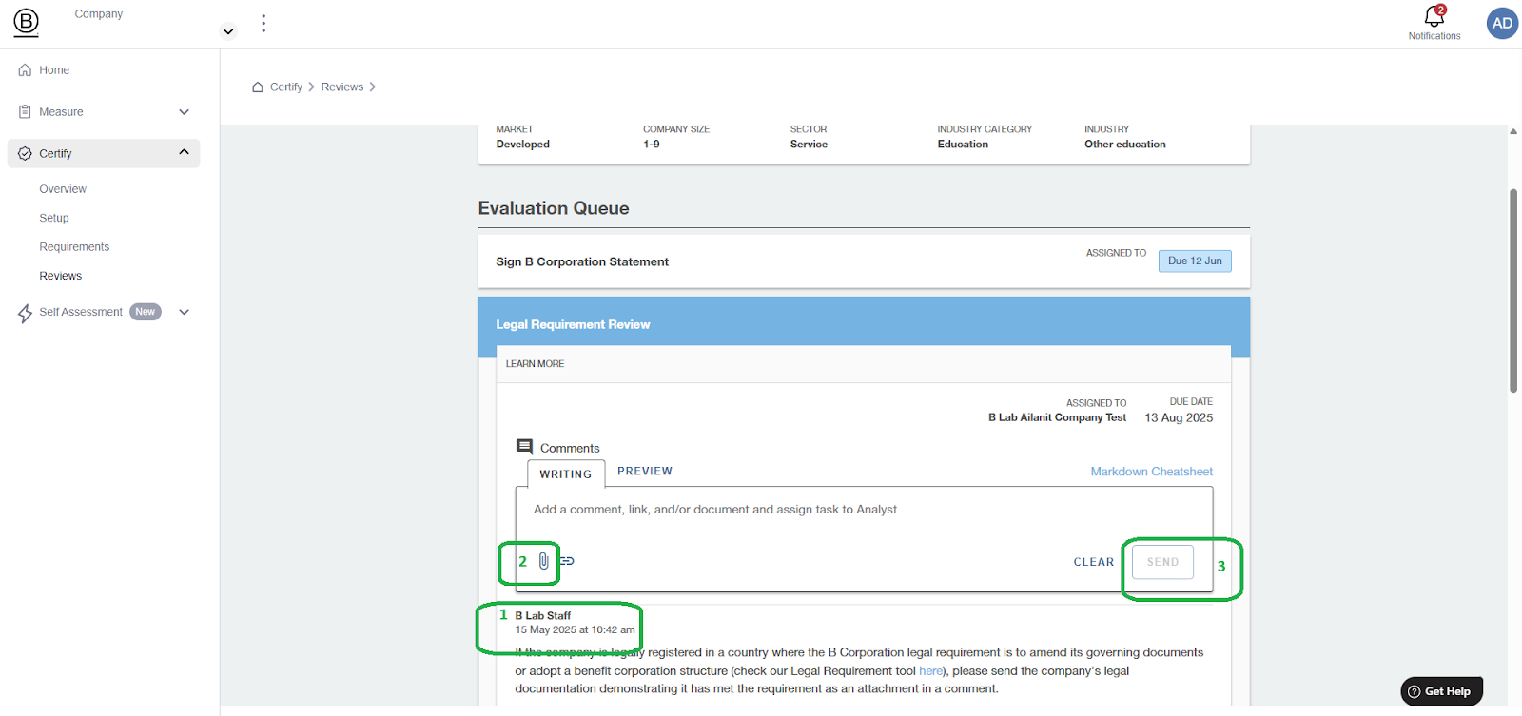Open Overview under Certify
This screenshot has width=1522, height=716.
coord(63,189)
